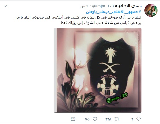View the likes count ٧٥

tap(87, 119)
